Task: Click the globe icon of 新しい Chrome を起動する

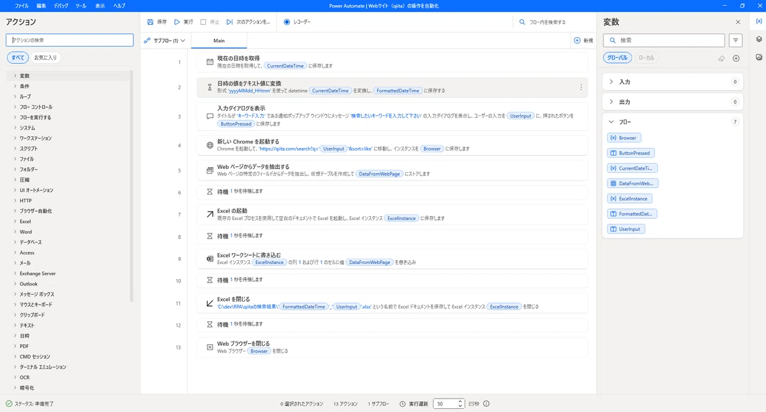Action: pyautogui.click(x=209, y=145)
